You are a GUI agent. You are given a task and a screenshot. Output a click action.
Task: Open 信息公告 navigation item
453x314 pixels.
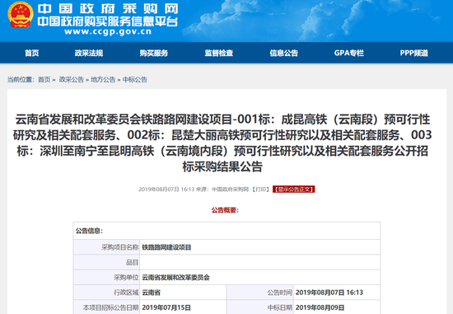pyautogui.click(x=284, y=53)
